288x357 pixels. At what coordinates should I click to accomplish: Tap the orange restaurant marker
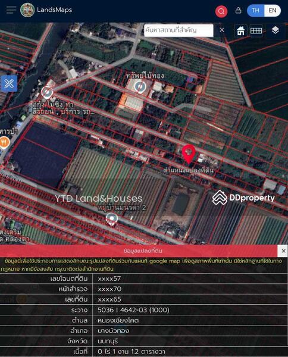pos(4,143)
